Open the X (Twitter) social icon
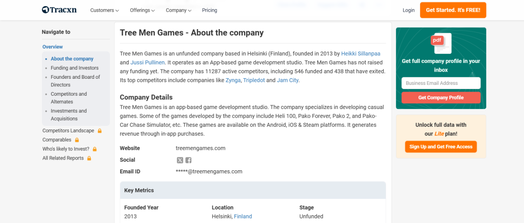Screen dimensions: 524x223 [x=180, y=160]
